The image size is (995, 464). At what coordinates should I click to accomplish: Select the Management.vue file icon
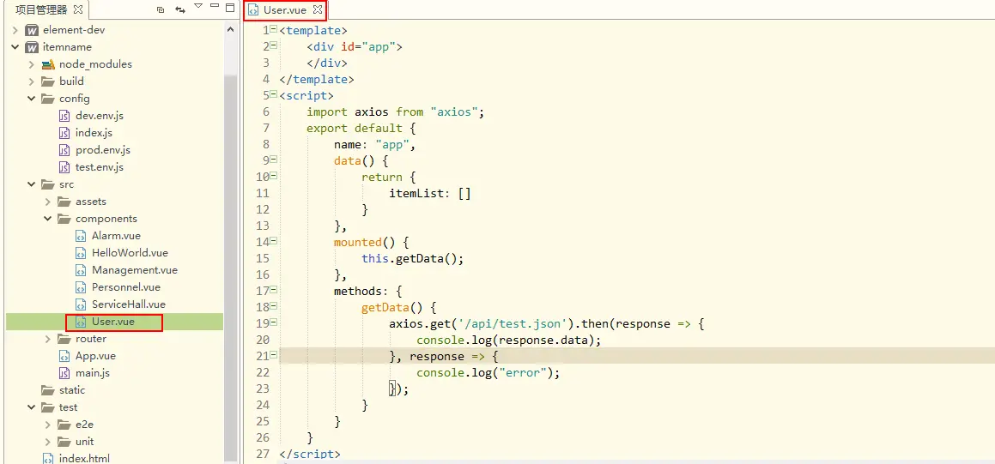[81, 270]
